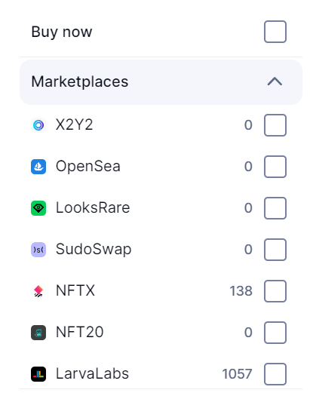Screen dimensions: 310x396
Task: Click the LarvaLabs black logo icon
Action: point(38,374)
